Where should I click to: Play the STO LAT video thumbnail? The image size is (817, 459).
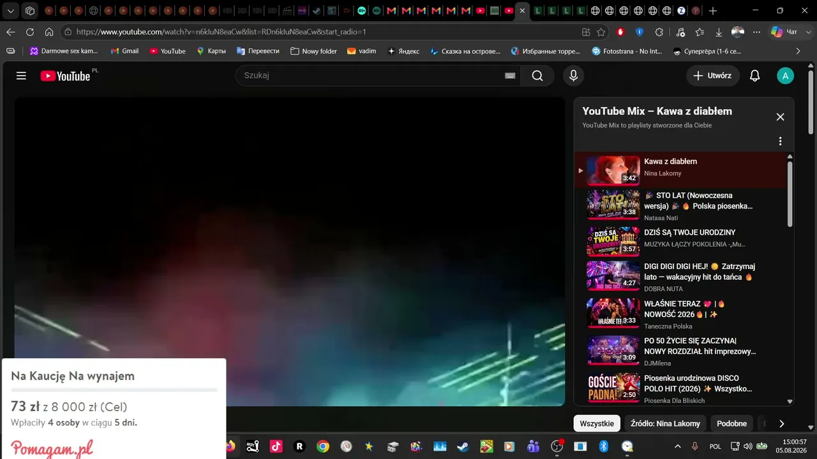pos(613,205)
